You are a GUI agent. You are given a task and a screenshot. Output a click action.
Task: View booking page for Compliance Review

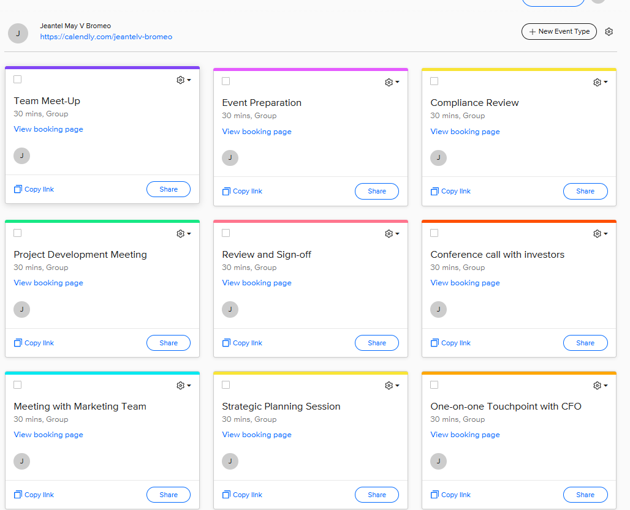pyautogui.click(x=465, y=132)
